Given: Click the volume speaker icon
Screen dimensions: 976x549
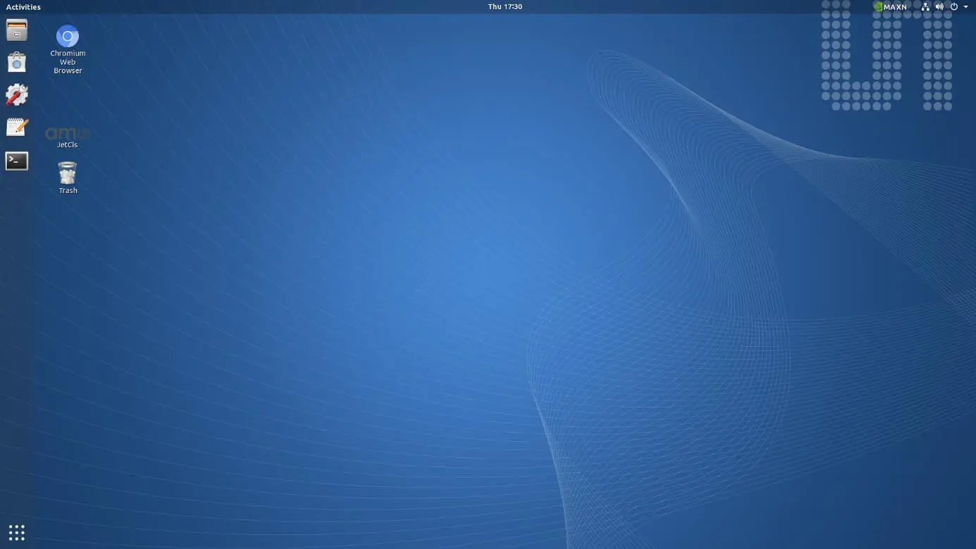Looking at the screenshot, I should click(939, 6).
